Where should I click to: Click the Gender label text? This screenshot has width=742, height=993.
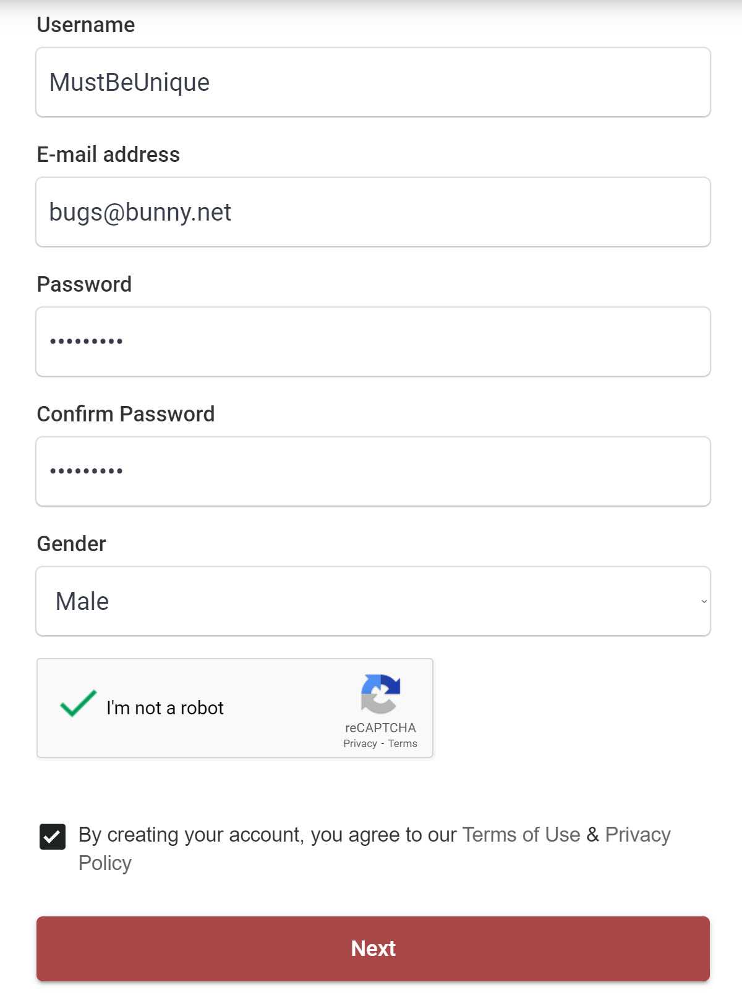[72, 544]
